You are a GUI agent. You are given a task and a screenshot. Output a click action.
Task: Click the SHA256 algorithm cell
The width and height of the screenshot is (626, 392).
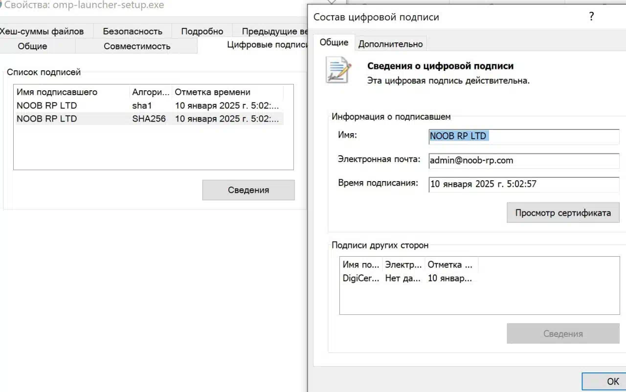point(149,119)
